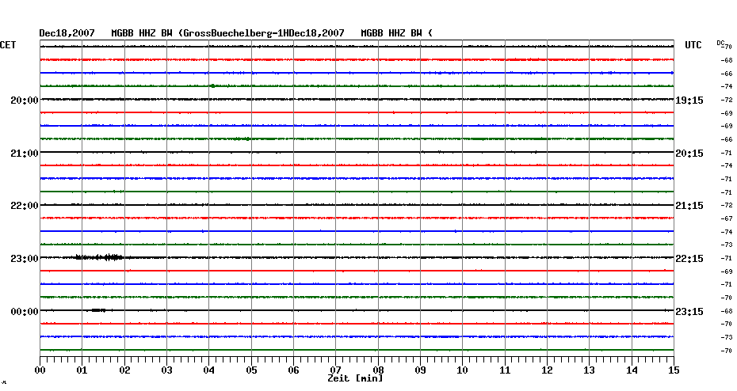This screenshot has width=737, height=391.
Task: Click minute tick label '12' on time axis
Action: coord(547,370)
